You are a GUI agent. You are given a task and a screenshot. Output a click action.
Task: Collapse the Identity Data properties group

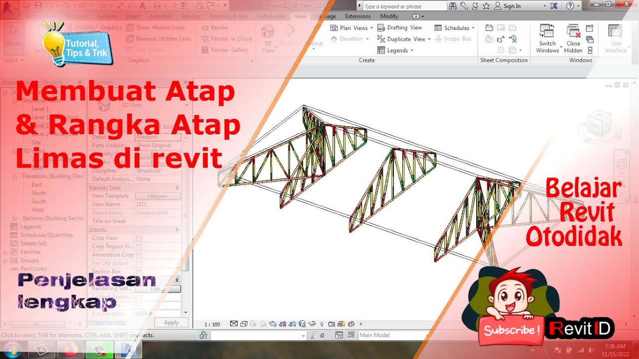coord(176,188)
